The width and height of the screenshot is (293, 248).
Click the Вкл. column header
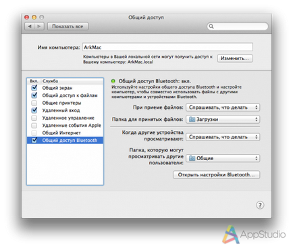(34, 81)
